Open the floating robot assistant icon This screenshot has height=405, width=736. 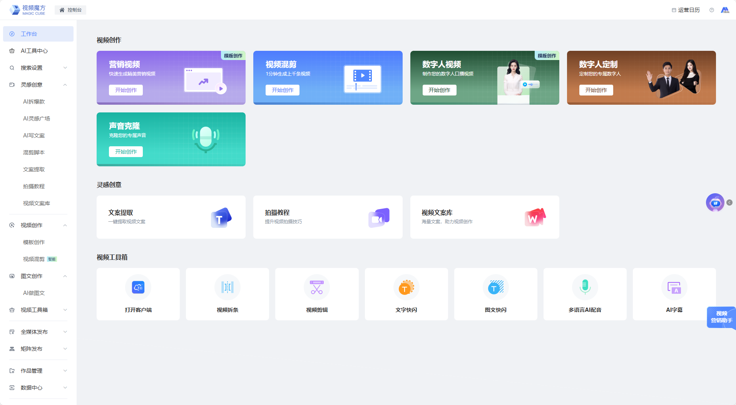[x=715, y=202]
